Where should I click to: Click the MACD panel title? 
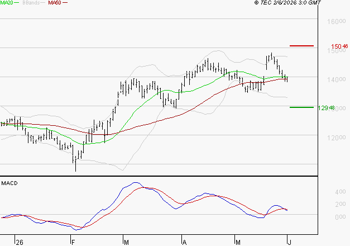point(9,183)
